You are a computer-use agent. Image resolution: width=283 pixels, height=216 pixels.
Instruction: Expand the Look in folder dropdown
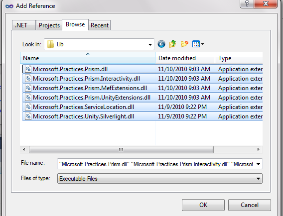tap(150, 44)
